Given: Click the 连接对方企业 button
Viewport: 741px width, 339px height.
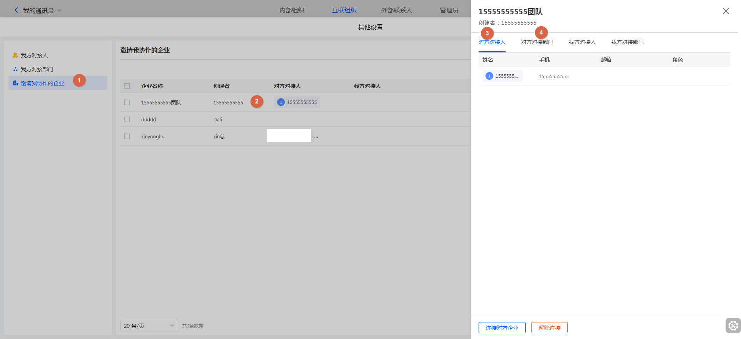Looking at the screenshot, I should tap(502, 328).
